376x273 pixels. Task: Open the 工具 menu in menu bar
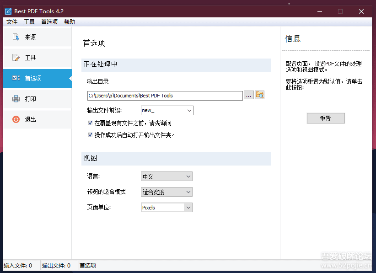[29, 22]
